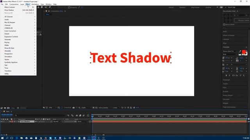The image size is (250, 140).
Task: Open File Explorer from the taskbar
Action: [x=21, y=138]
